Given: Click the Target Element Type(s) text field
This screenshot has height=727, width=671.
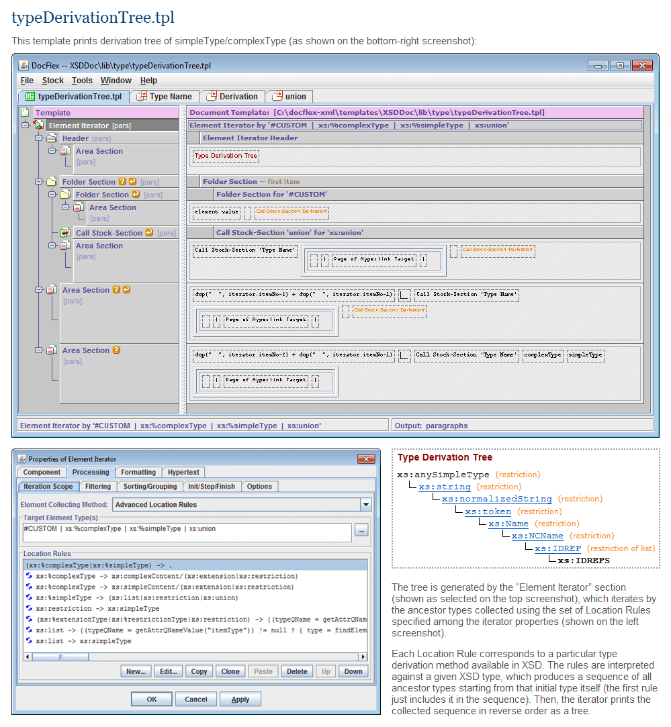Looking at the screenshot, I should click(187, 532).
